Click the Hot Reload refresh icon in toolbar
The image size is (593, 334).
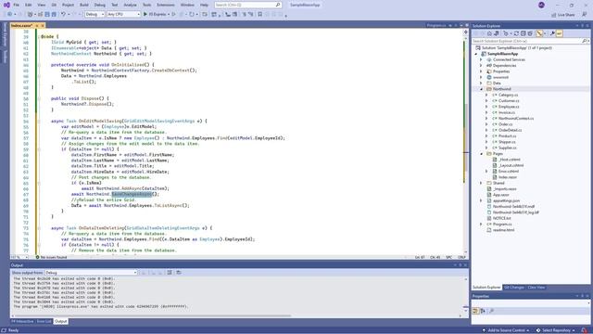pos(192,14)
